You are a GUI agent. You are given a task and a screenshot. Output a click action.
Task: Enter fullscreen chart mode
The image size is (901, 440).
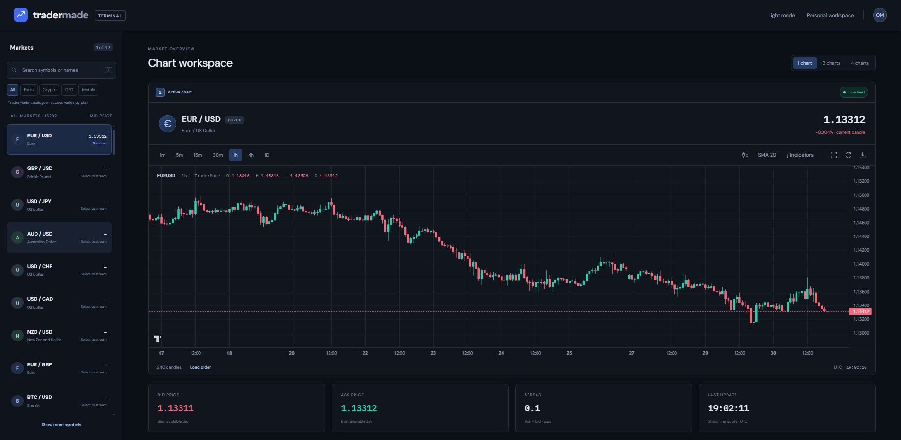pos(834,155)
